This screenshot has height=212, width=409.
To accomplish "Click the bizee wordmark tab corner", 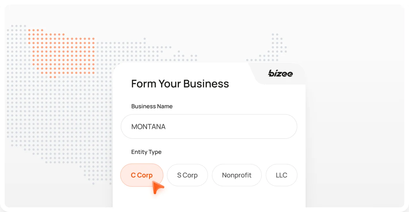I will click(280, 74).
